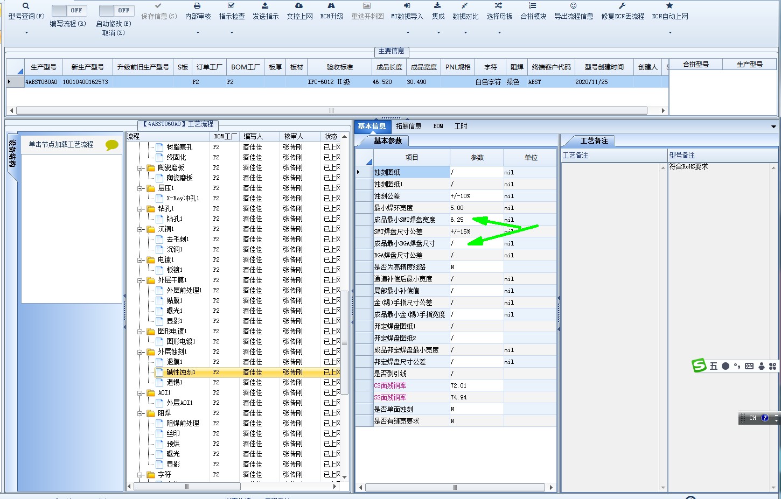Click the 保存信息(S) checkmark icon

coord(158,6)
